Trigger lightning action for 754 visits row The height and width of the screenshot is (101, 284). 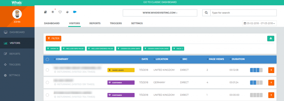(271, 95)
